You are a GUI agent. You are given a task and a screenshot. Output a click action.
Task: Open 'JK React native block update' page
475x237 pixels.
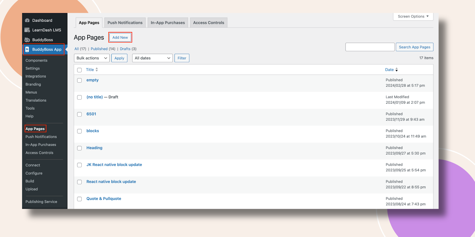[114, 165]
